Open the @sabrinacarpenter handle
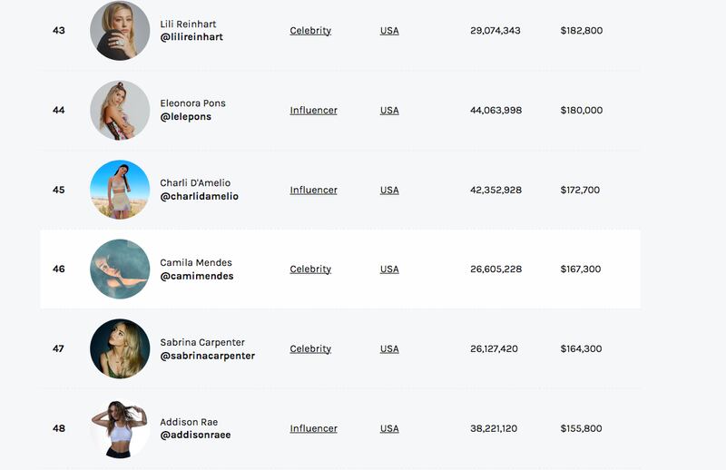The width and height of the screenshot is (726, 470). click(x=208, y=356)
